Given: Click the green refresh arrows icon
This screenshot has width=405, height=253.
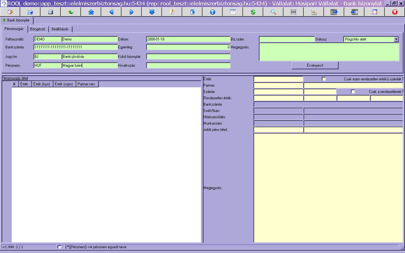Looking at the screenshot, I should pos(253,12).
